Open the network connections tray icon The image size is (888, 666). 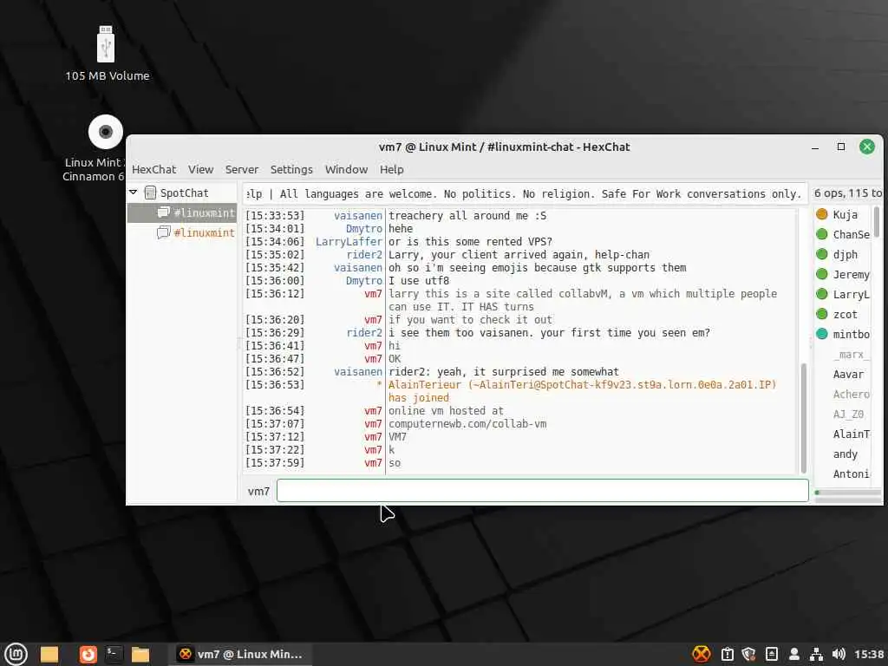[x=816, y=654]
